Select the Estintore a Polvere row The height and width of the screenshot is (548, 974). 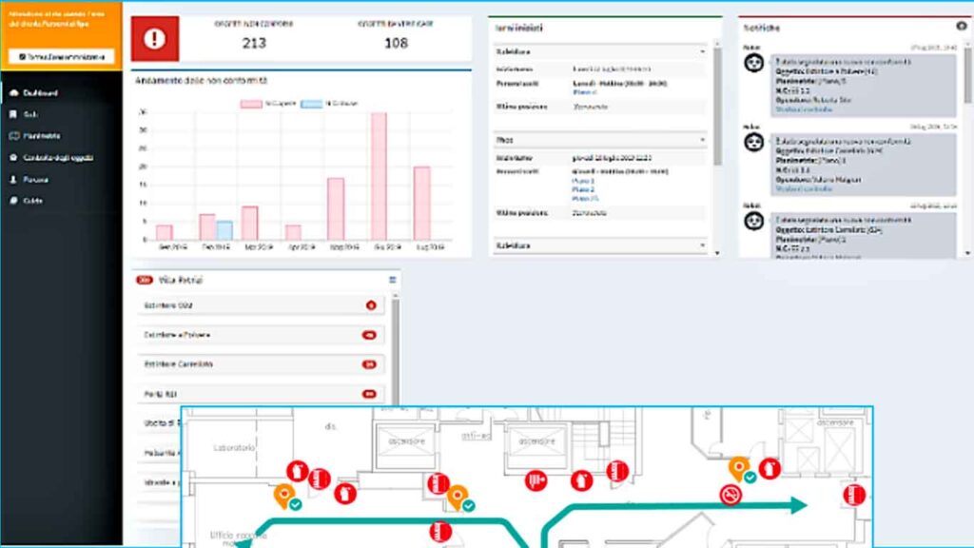point(257,335)
